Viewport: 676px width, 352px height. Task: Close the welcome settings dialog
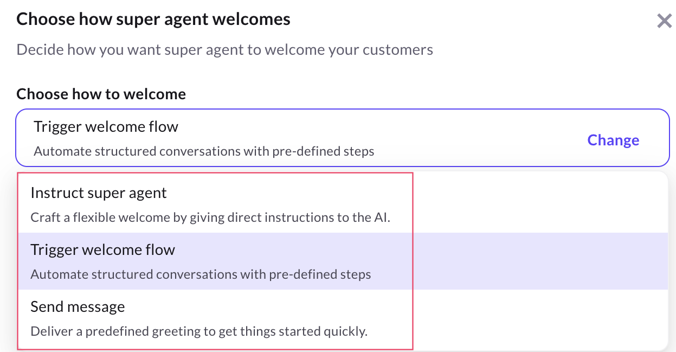[664, 21]
